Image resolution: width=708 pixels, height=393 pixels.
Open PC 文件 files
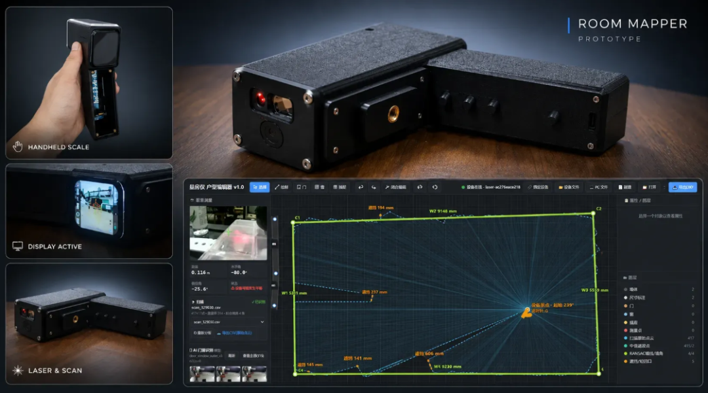pos(599,187)
